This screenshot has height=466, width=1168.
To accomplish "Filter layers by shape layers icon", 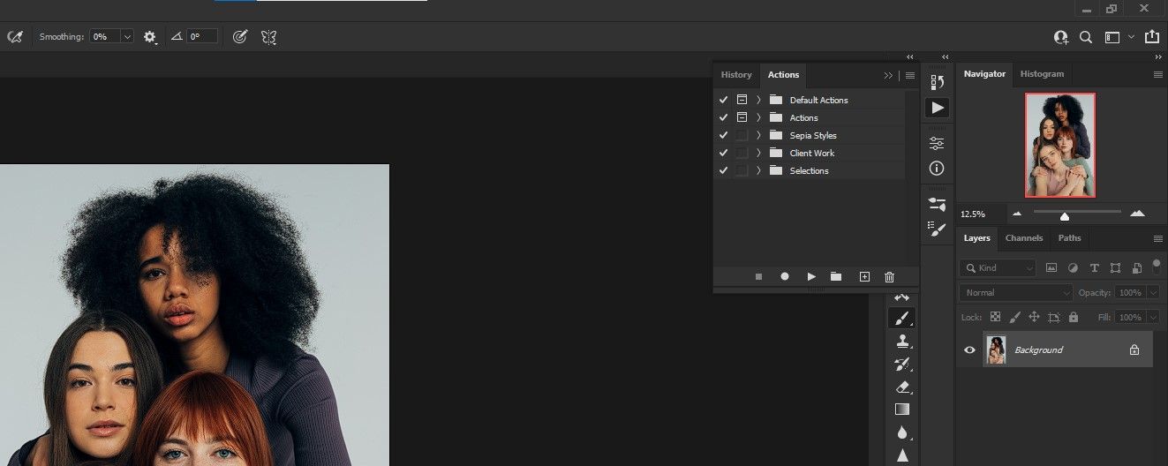I will click(x=1116, y=267).
